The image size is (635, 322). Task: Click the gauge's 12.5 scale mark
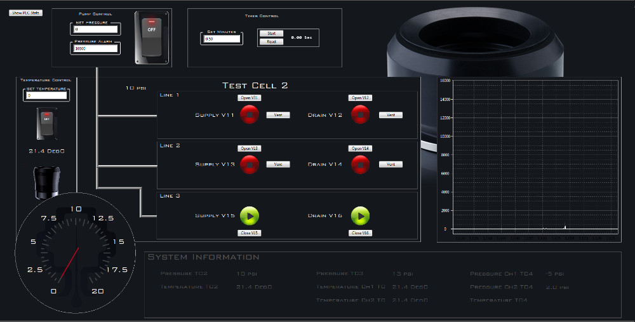[104, 218]
